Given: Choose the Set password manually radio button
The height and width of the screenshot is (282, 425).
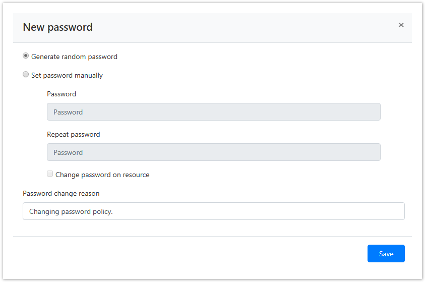Looking at the screenshot, I should [x=26, y=75].
